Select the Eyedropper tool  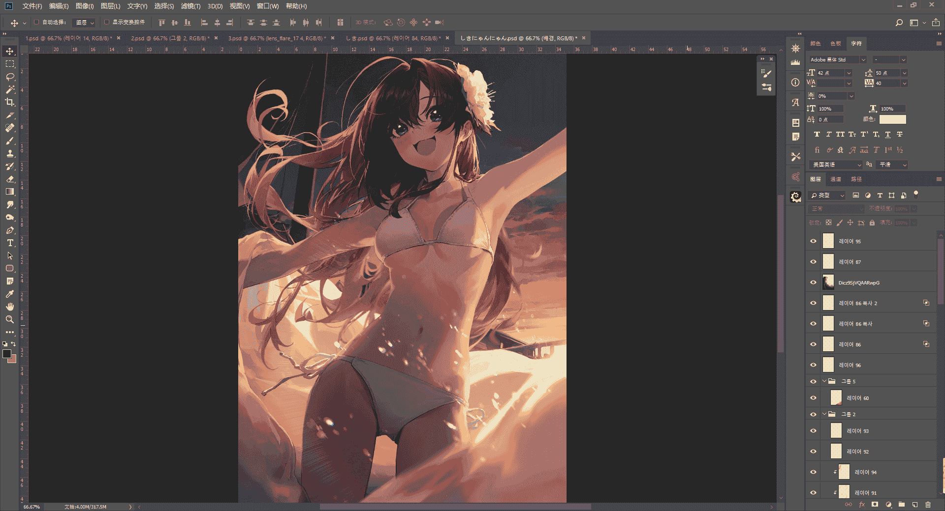[x=10, y=294]
